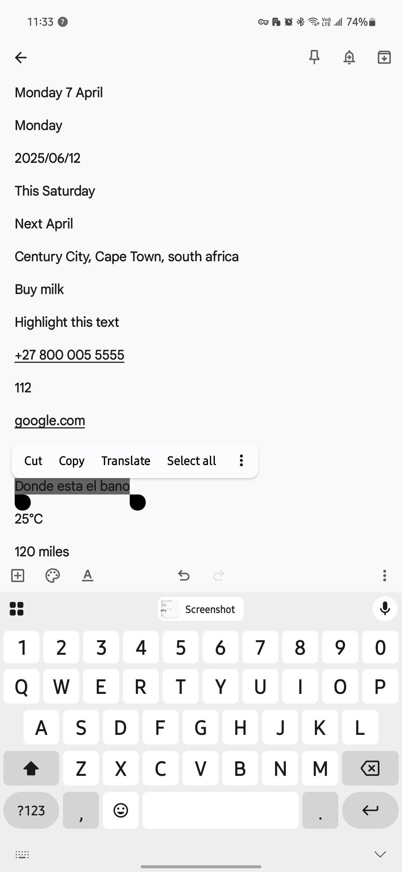Open the google.com link
This screenshot has width=402, height=872.
click(x=50, y=420)
